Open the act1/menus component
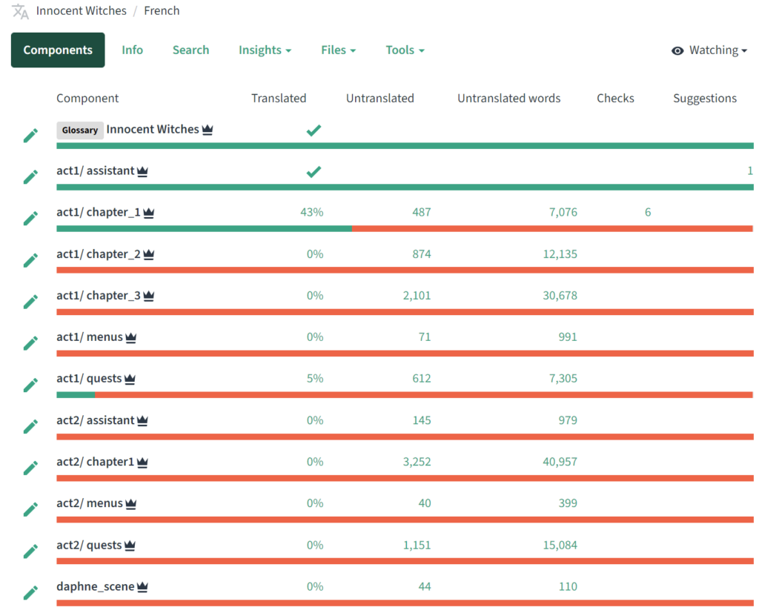Image resolution: width=759 pixels, height=613 pixels. 90,337
